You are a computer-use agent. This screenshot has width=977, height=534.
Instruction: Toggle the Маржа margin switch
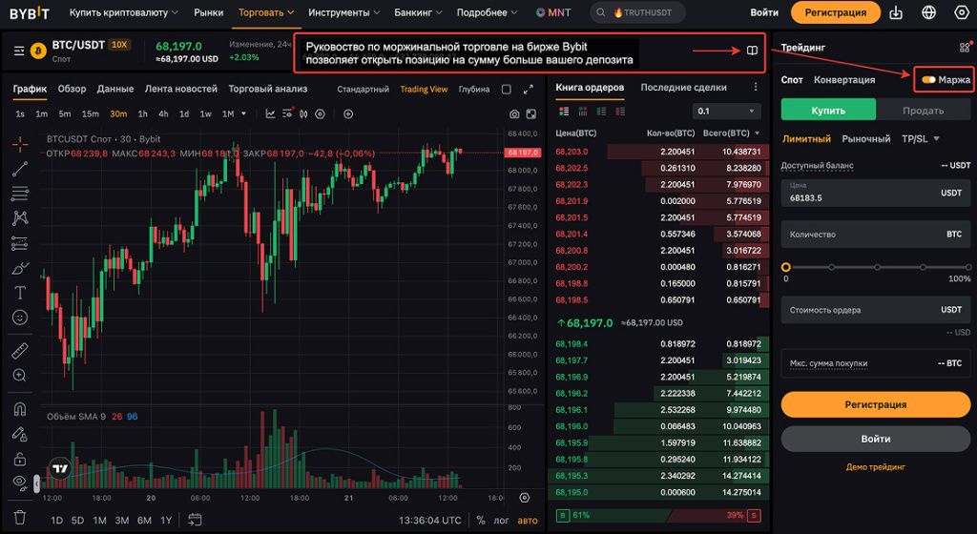(x=928, y=80)
